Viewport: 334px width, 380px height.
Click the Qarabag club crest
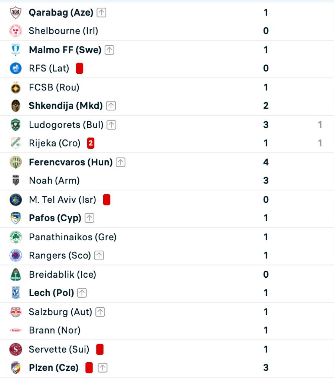click(16, 13)
